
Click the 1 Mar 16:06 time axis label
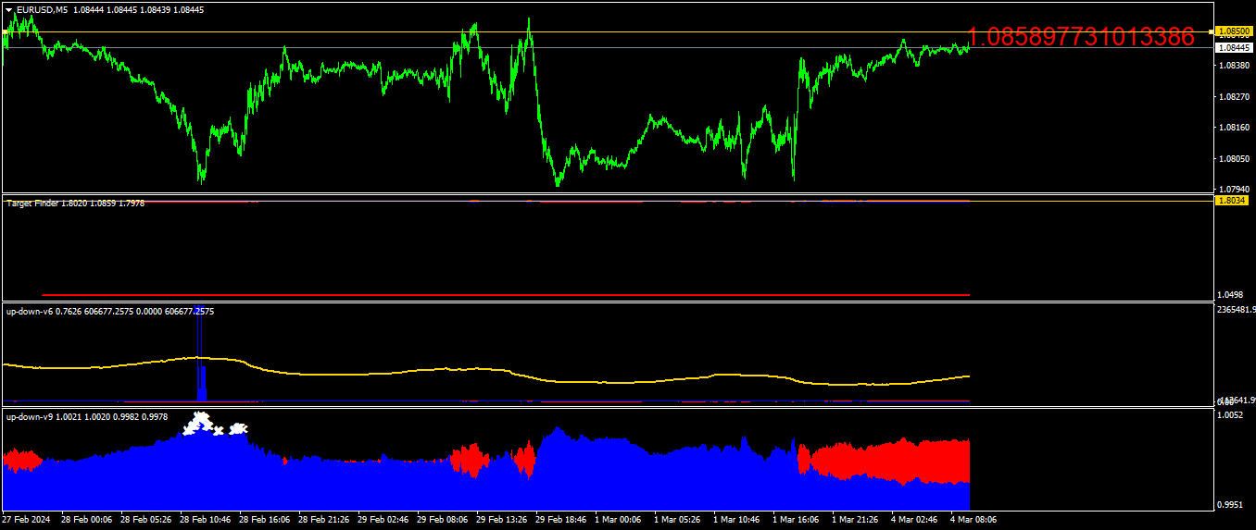(796, 520)
